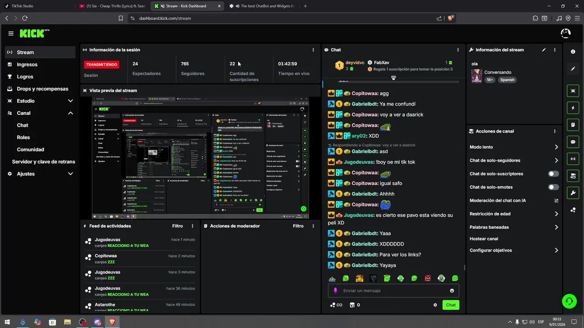Click the channel points infinity icon below the chat
Viewport: 584px width, 328px height.
[x=336, y=305]
